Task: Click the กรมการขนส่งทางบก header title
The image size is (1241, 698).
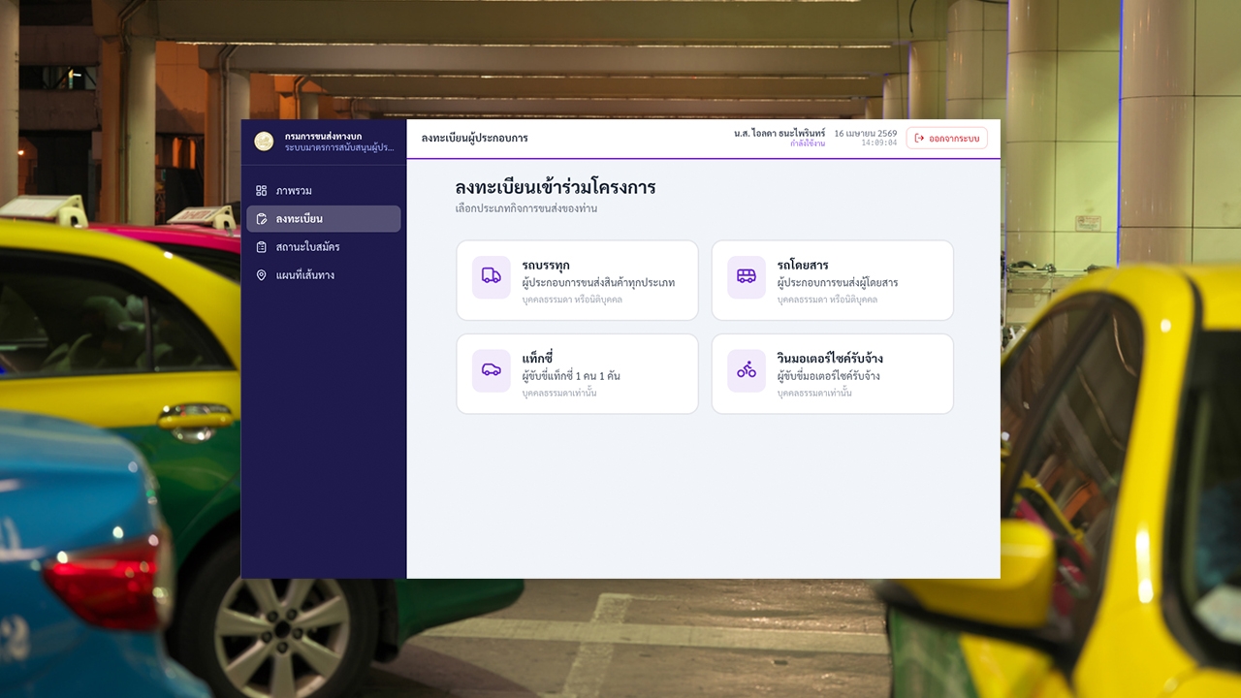Action: point(323,136)
